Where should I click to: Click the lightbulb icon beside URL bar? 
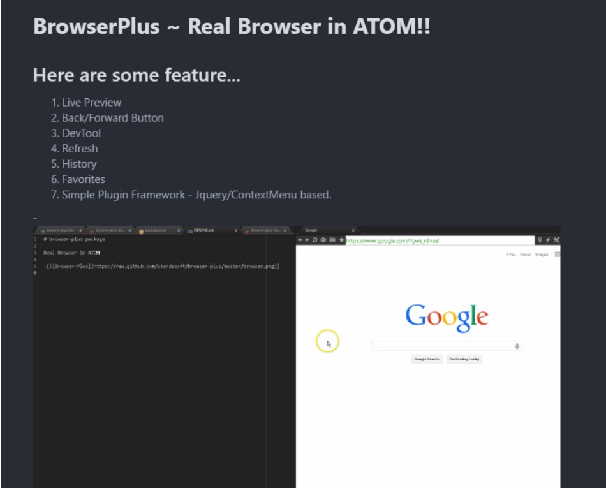pyautogui.click(x=540, y=240)
